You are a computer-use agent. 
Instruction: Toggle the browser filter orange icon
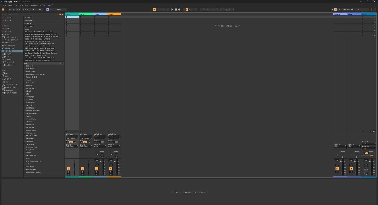point(60,14)
